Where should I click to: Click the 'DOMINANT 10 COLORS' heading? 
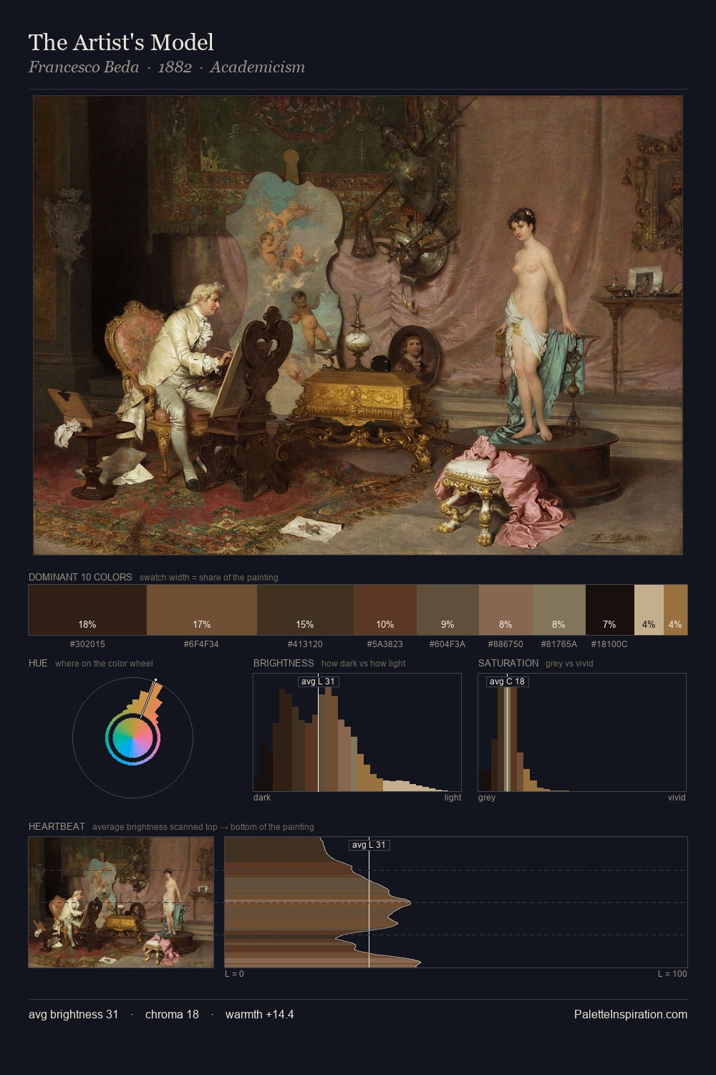click(80, 577)
